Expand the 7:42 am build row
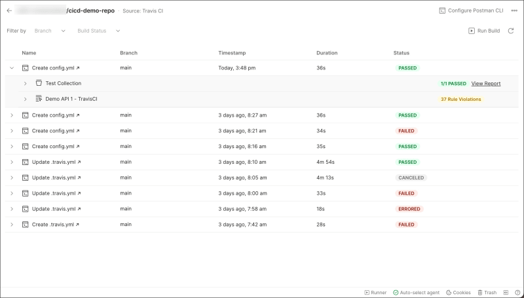 (12, 225)
